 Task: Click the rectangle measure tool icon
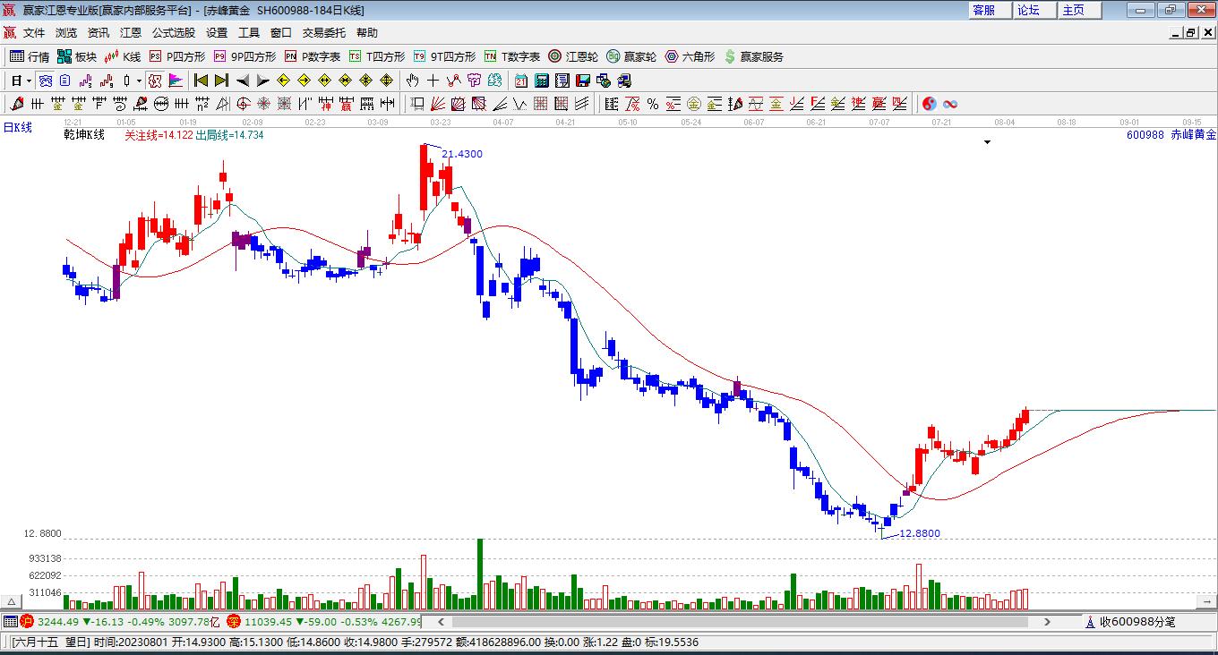417,104
